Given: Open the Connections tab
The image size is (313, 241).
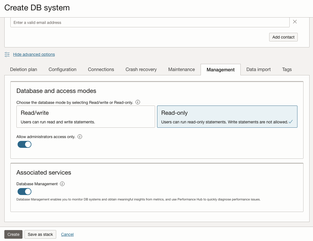Looking at the screenshot, I should point(101,69).
